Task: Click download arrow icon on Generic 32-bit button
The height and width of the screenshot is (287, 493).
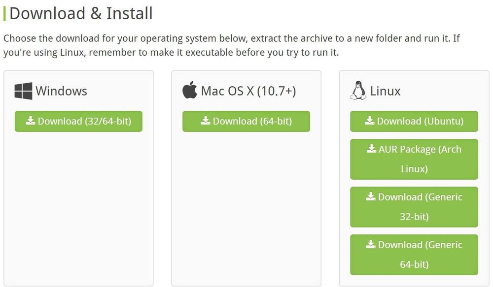Action: point(371,196)
